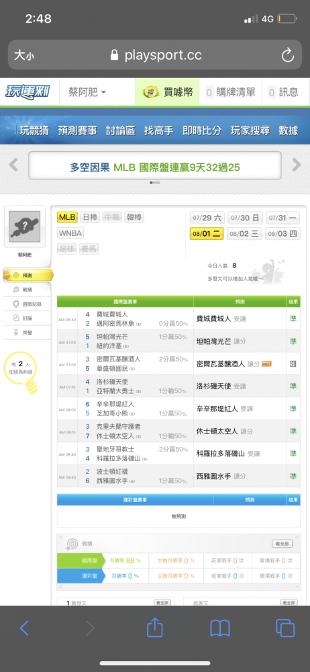Click the 玩運彩 site logo
Screen dimensions: 310x672
click(28, 91)
